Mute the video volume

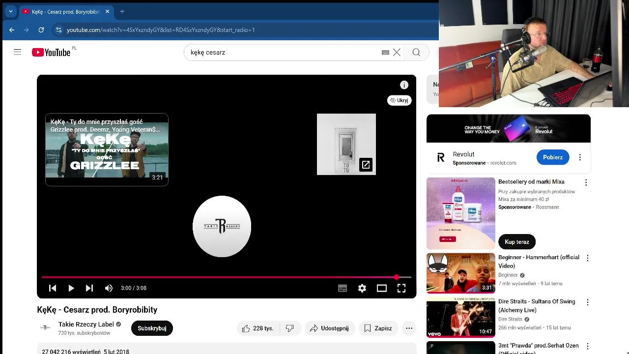coord(109,288)
